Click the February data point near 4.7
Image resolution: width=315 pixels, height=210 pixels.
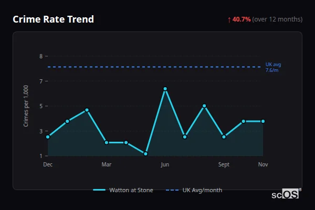(87, 110)
